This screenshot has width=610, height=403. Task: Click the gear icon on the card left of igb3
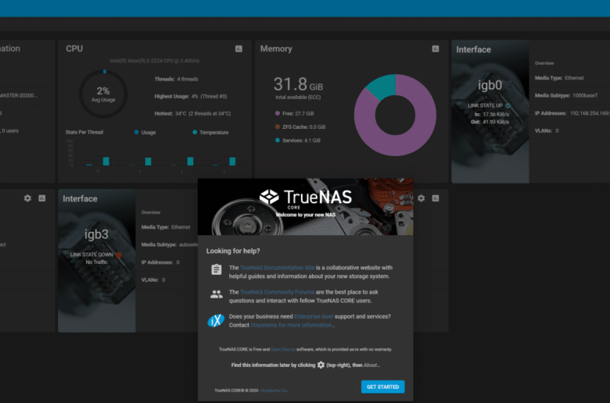[27, 198]
